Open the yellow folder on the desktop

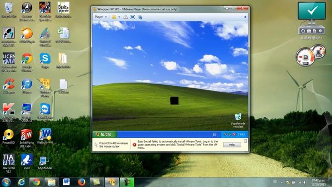(x=63, y=60)
